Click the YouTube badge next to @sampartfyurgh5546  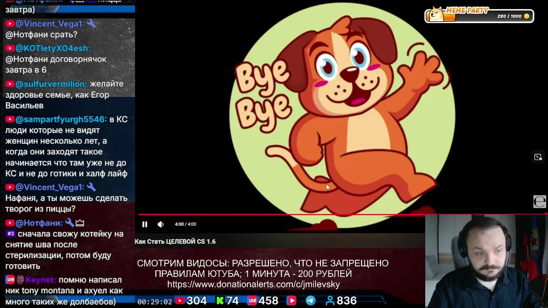[x=10, y=119]
